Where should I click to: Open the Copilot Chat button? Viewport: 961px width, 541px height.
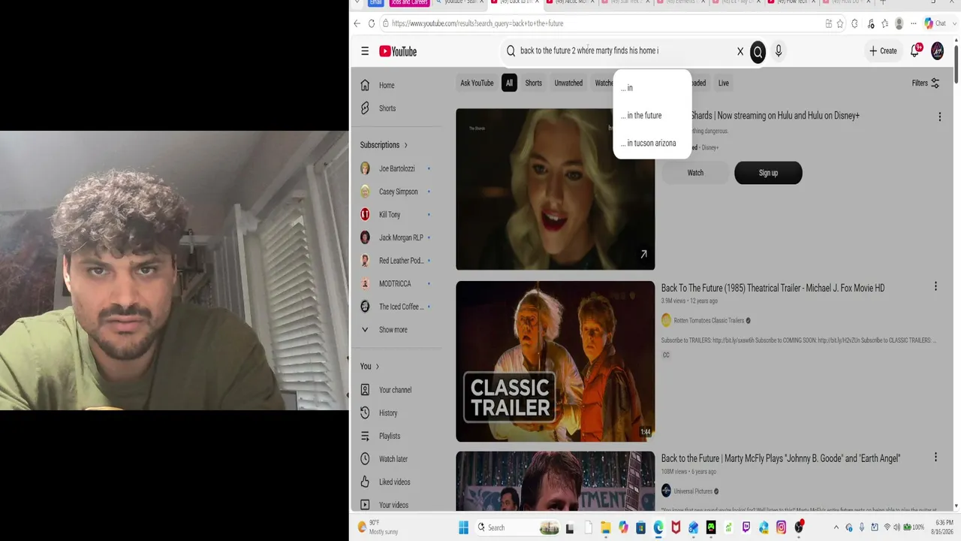tap(935, 23)
